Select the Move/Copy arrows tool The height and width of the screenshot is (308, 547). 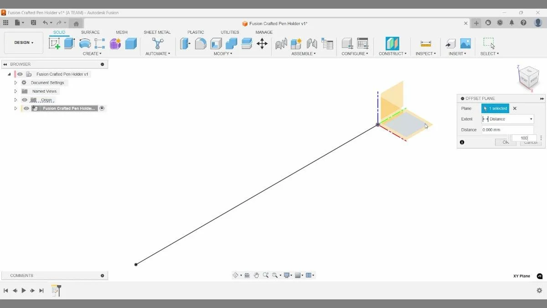pos(262,43)
